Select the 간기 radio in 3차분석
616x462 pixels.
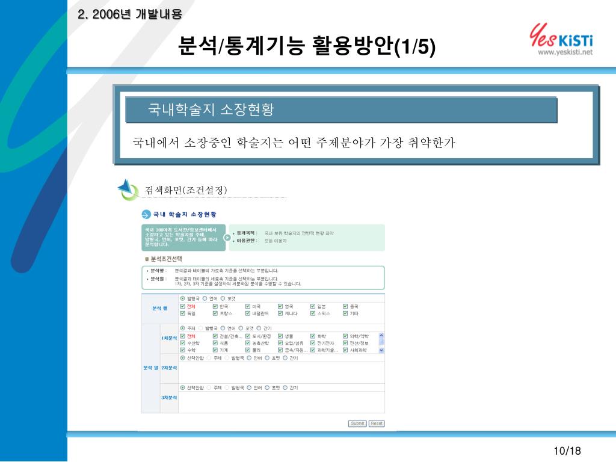(285, 388)
